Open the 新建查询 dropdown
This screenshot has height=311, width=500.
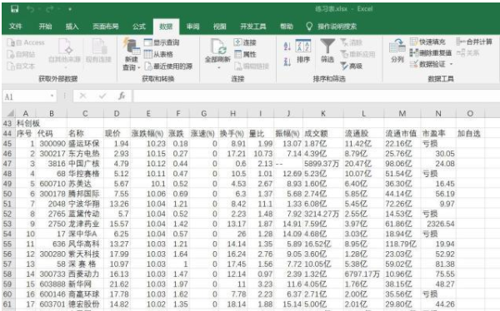pyautogui.click(x=131, y=54)
